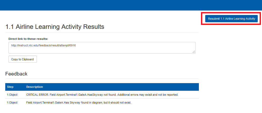Select the Feedback section heading
This screenshot has width=262, height=113.
[16, 74]
